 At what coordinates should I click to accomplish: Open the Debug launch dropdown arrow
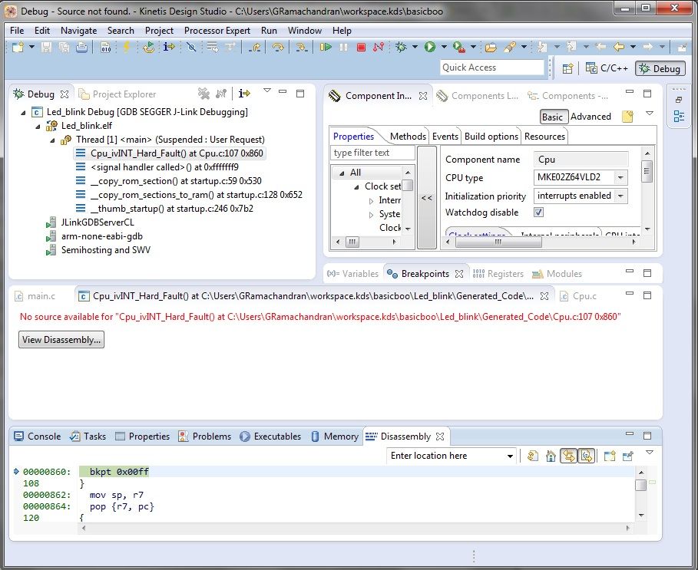coord(415,47)
